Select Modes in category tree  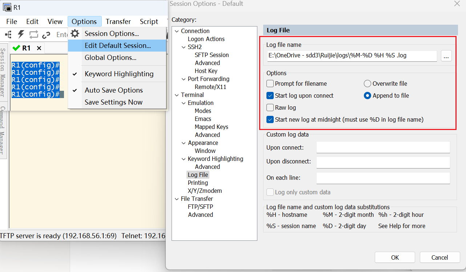coord(203,111)
